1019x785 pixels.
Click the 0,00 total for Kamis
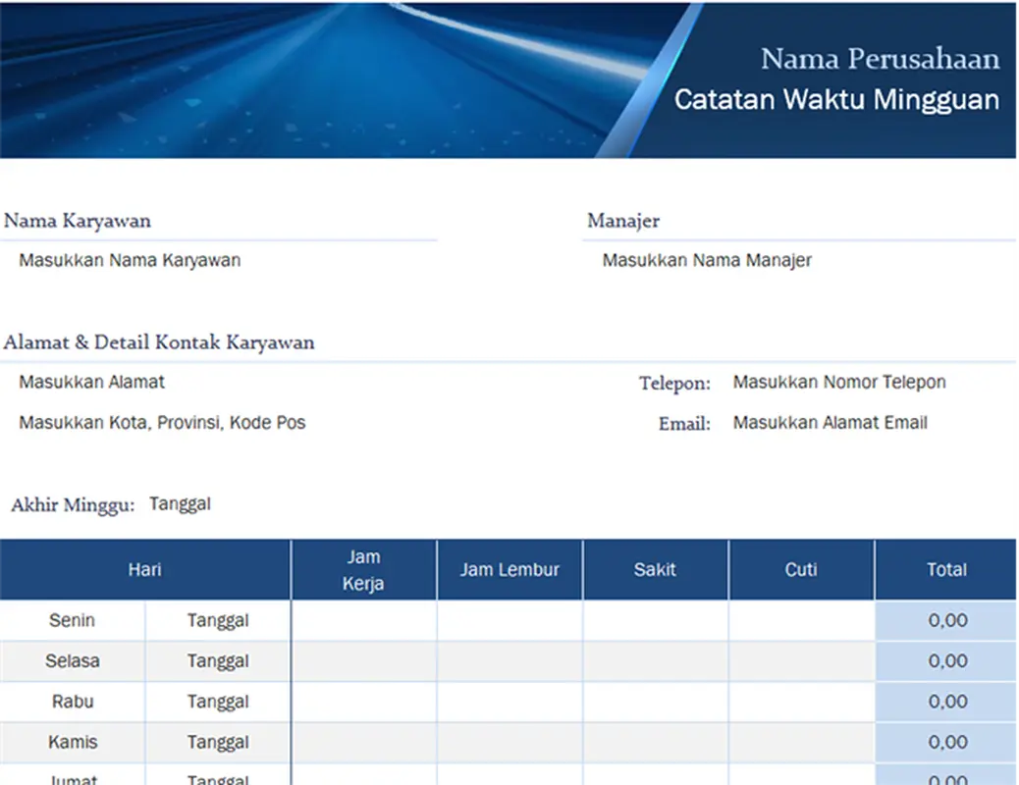946,742
